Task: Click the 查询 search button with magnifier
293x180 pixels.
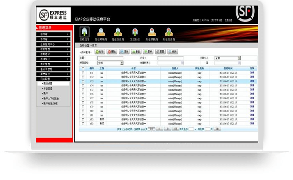Action: tap(172, 52)
